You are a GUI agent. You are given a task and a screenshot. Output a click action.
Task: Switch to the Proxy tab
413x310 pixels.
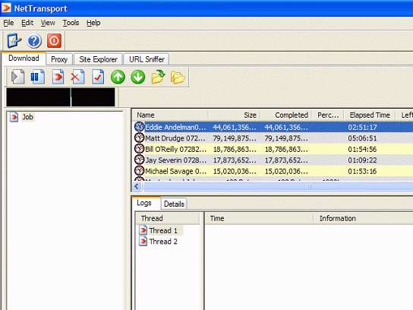(59, 59)
